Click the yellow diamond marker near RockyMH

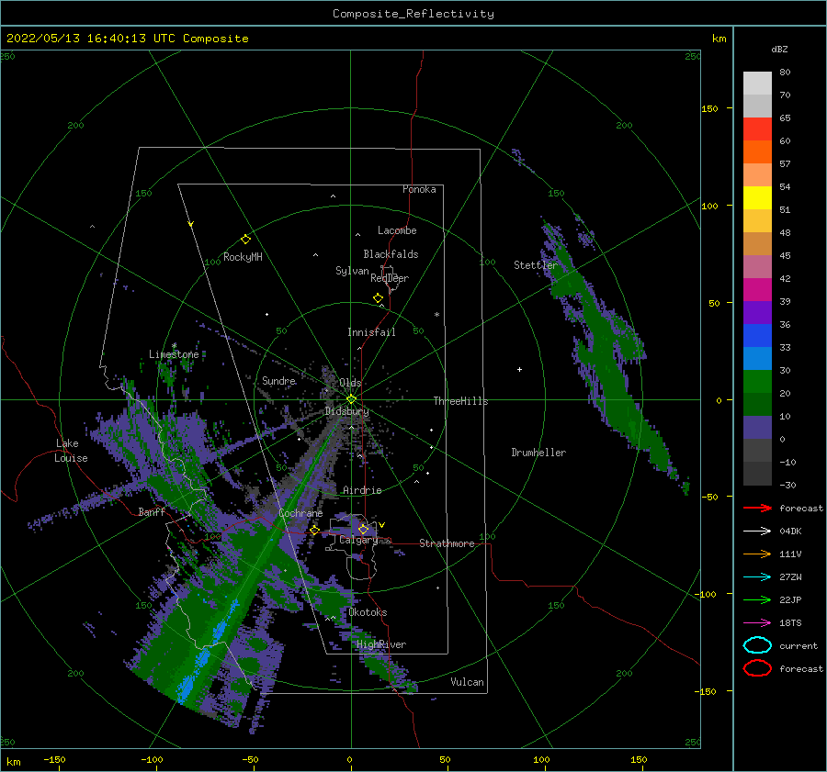[245, 240]
